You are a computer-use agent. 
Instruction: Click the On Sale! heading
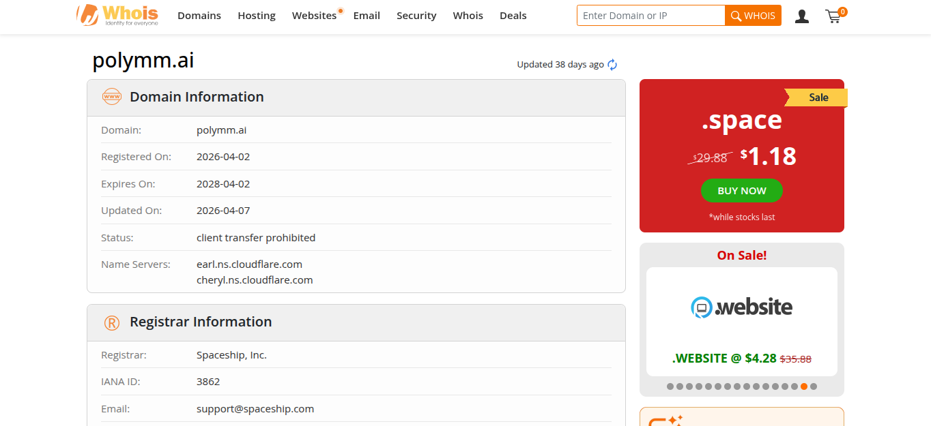click(x=742, y=256)
